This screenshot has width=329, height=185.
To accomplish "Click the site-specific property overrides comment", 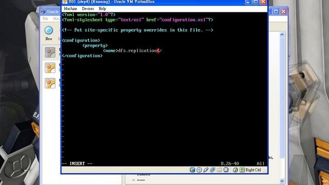I will click(x=137, y=30).
